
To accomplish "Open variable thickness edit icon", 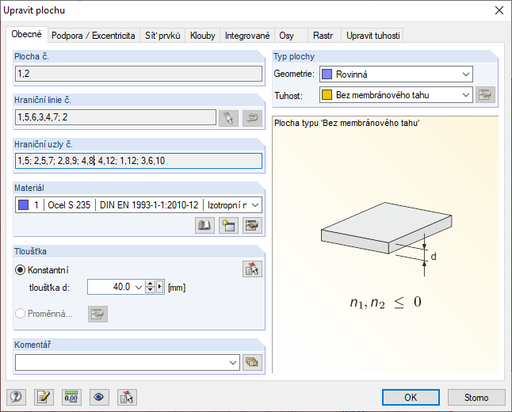I will tap(97, 314).
